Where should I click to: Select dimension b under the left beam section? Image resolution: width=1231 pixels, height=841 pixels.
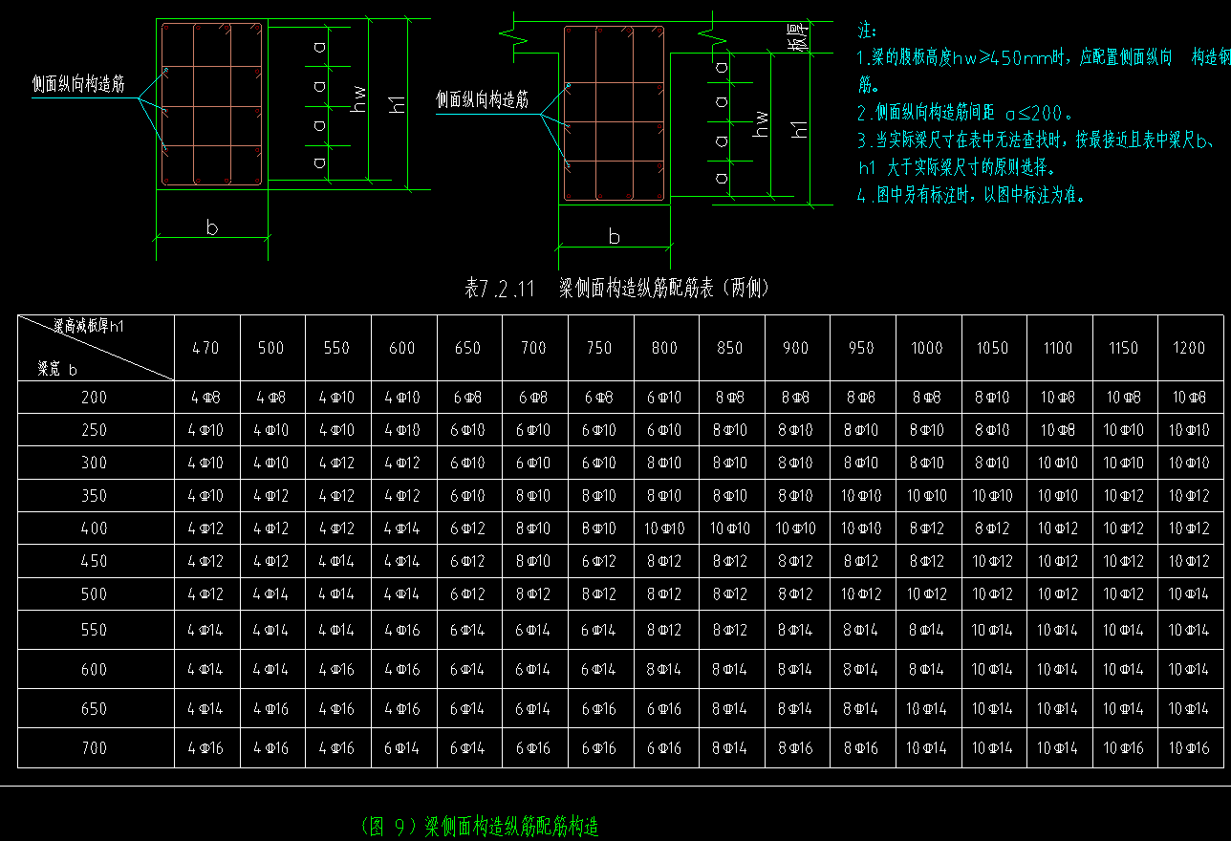tap(211, 227)
